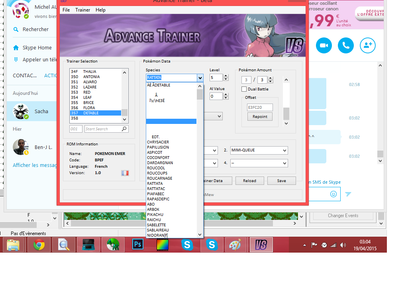Select trainer 353 RED
Viewport: 408px width, 306px height.
[96, 92]
